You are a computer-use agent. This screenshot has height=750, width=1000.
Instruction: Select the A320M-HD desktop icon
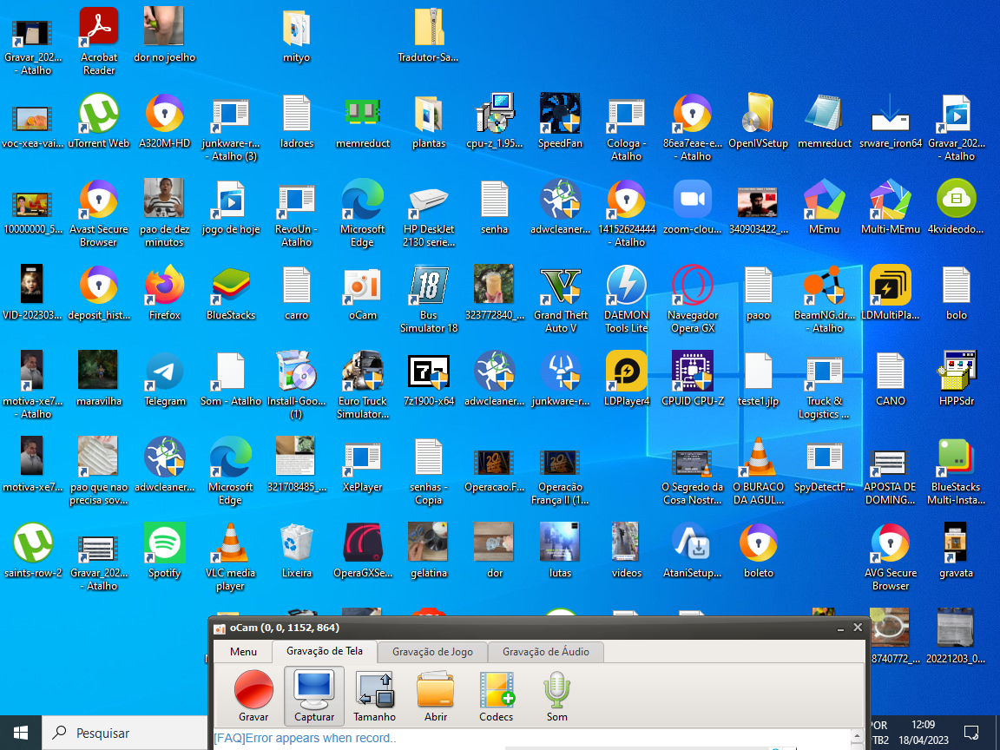(165, 122)
